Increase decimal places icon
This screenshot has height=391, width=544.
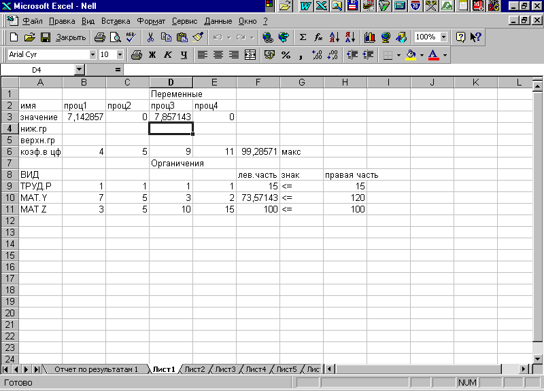317,55
